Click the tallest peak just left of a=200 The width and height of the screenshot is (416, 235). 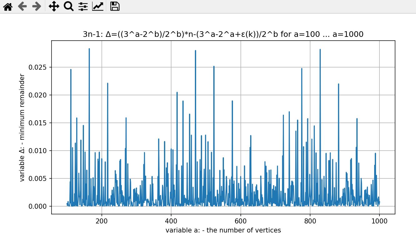(x=89, y=49)
